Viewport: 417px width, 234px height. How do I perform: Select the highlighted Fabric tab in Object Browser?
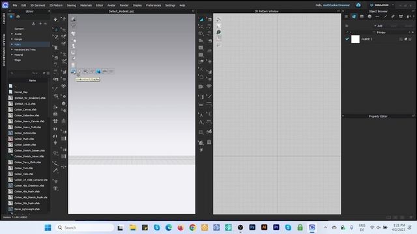click(354, 16)
